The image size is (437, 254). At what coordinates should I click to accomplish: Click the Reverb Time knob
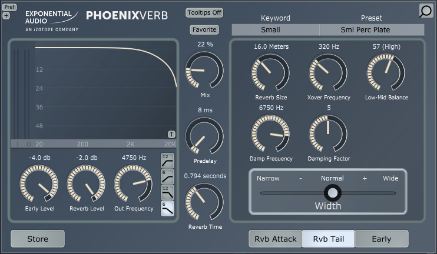[x=204, y=202]
